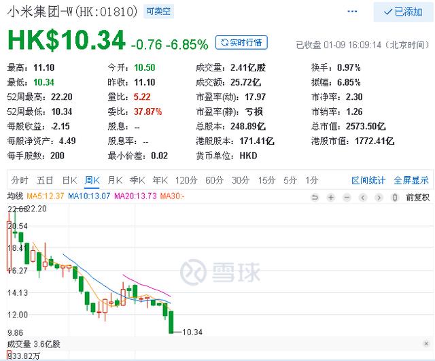Screen dimensions: 435x361
Task: Open the 前复权 adjustment dropdown
Action: (x=418, y=198)
